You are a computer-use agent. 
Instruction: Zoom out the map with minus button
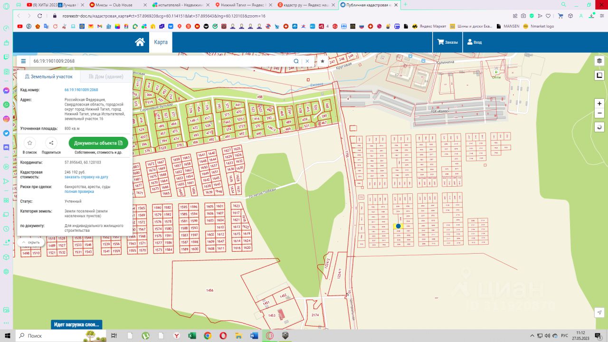click(x=599, y=114)
